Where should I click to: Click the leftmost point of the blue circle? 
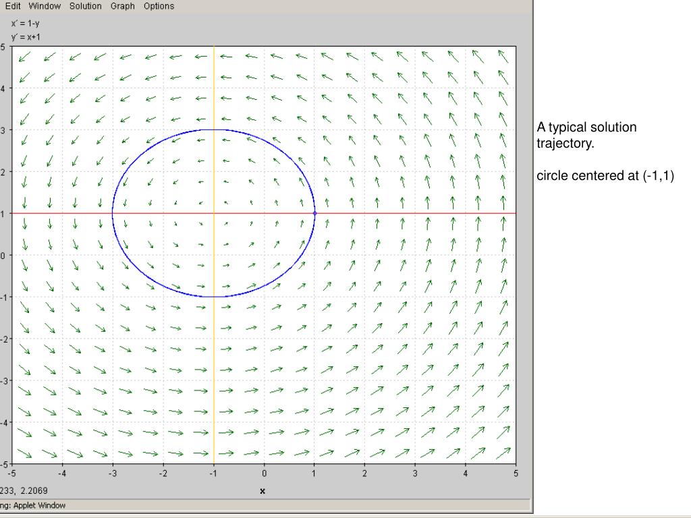click(x=113, y=213)
